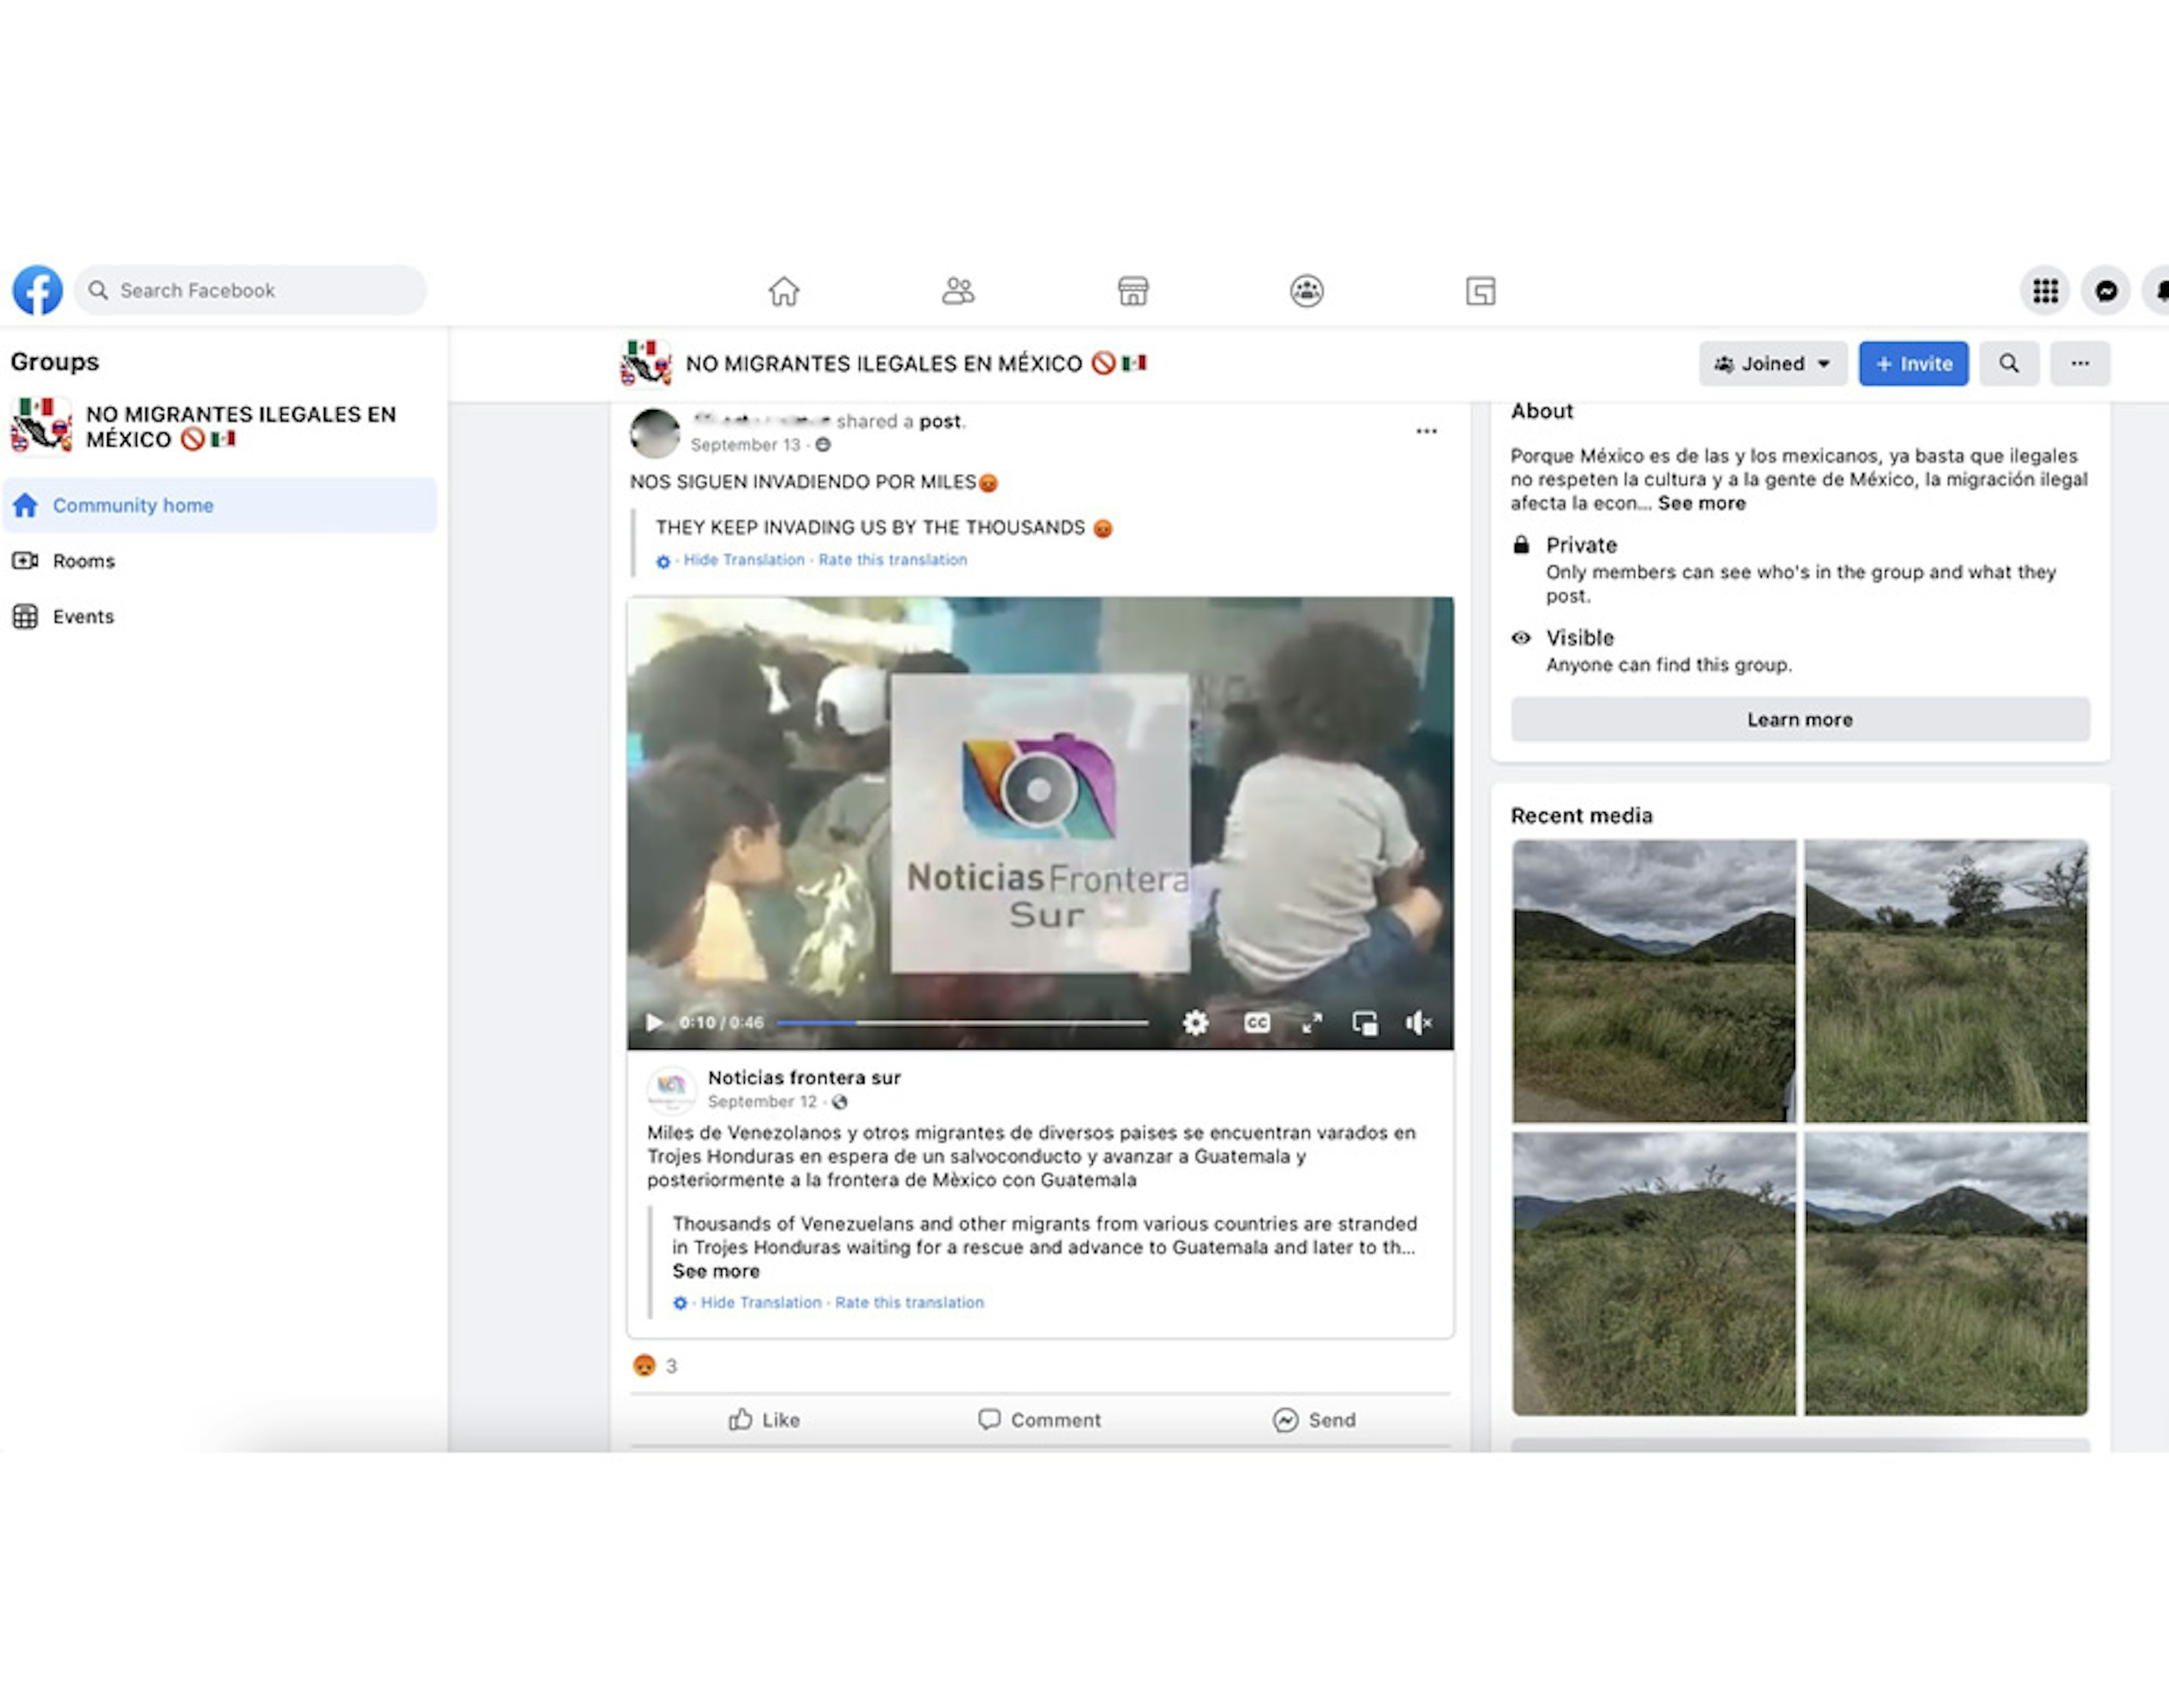Viewport: 2169px width, 1708px height.
Task: Open the apps grid menu icon
Action: pyautogui.click(x=2045, y=291)
